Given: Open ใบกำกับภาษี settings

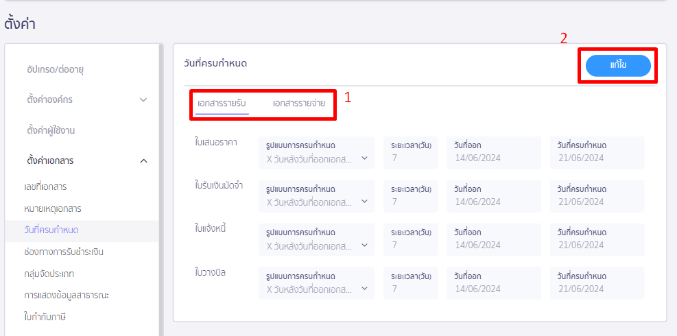Looking at the screenshot, I should [45, 317].
